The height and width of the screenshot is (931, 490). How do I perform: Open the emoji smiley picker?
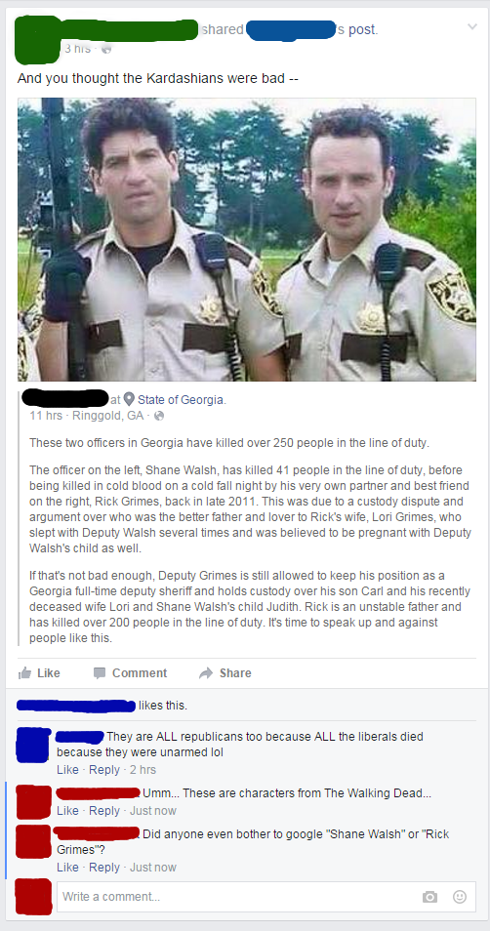(460, 897)
